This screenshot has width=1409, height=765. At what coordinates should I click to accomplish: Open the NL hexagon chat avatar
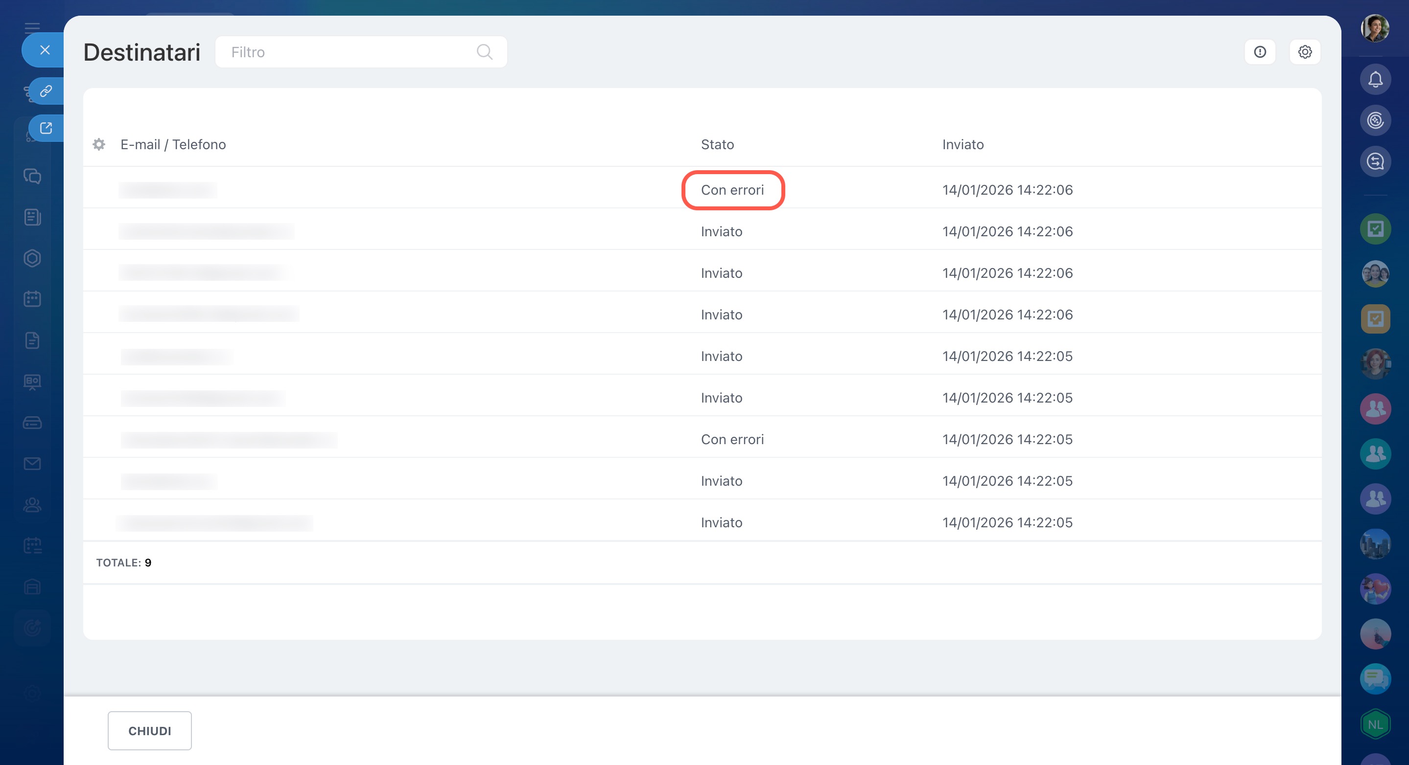tap(1375, 724)
